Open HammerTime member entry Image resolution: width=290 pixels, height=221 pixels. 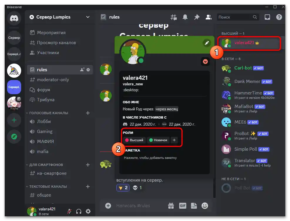[252, 95]
